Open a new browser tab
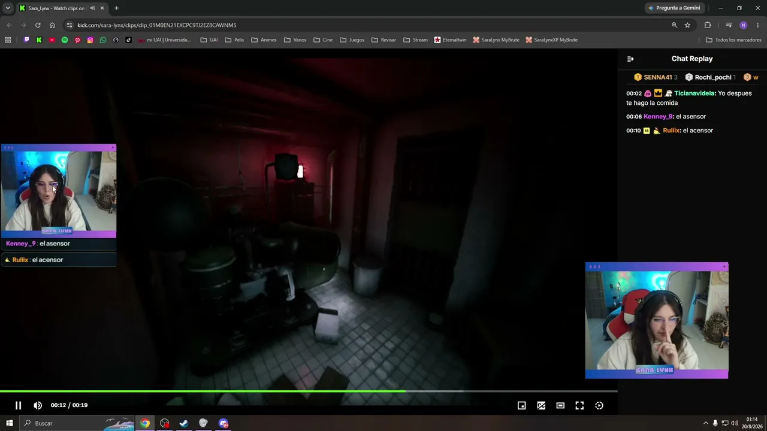 pos(116,8)
